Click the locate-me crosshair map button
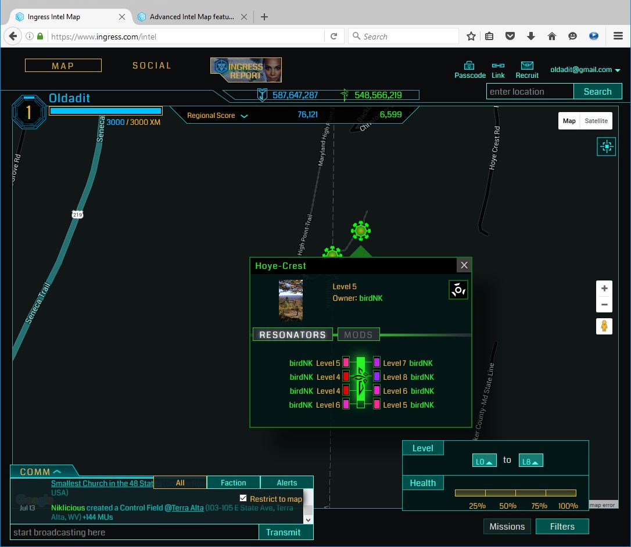 click(x=606, y=147)
